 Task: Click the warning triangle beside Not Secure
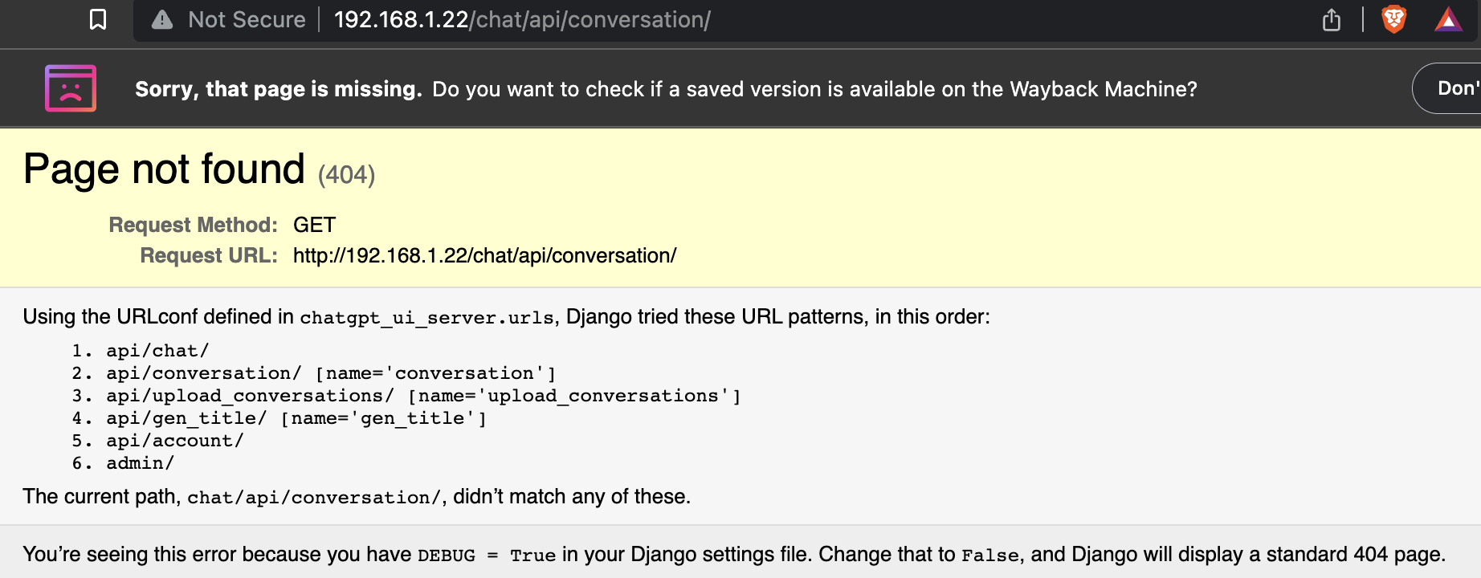161,20
